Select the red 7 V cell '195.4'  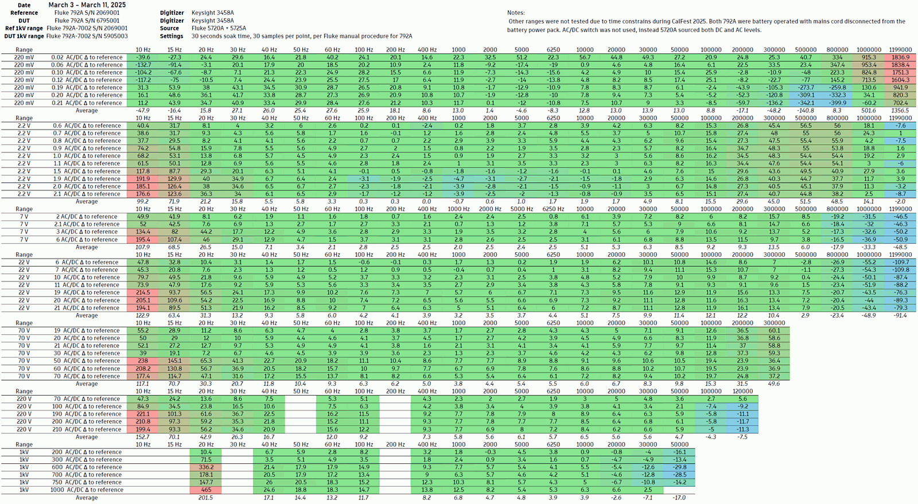pyautogui.click(x=143, y=239)
